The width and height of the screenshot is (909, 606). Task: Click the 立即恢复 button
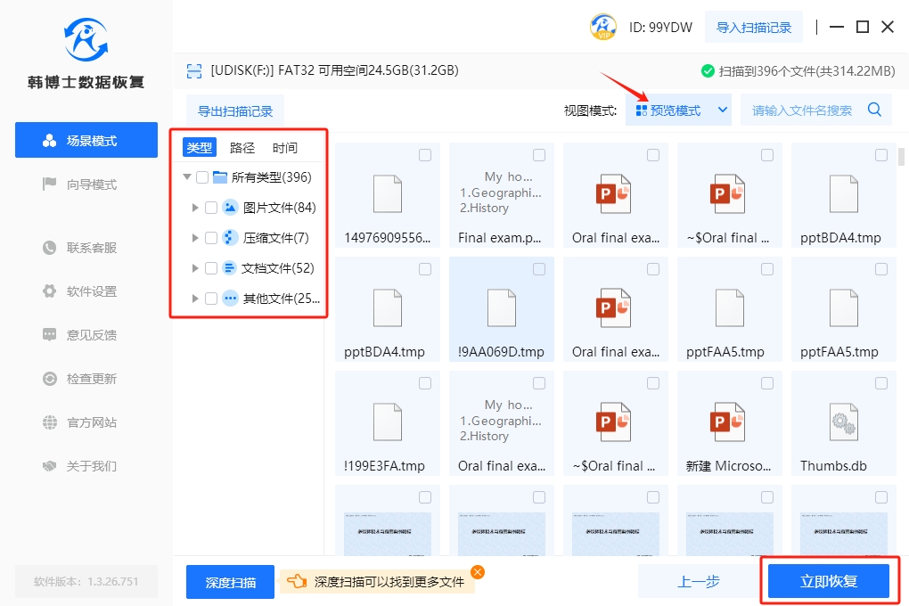click(x=829, y=582)
